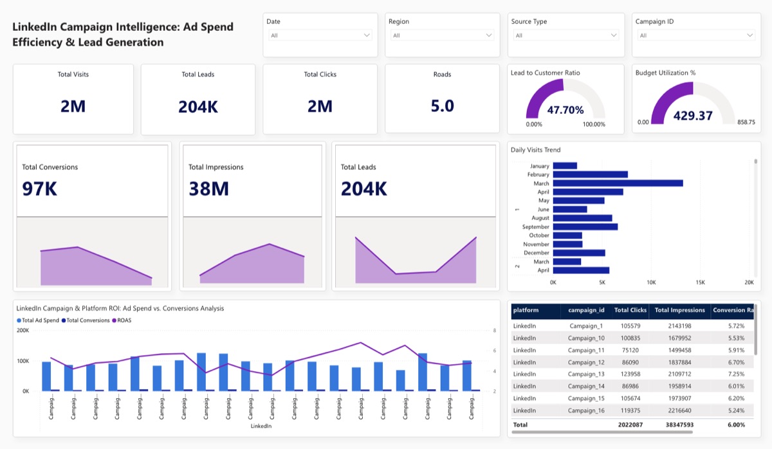Viewport: 772px width, 449px height.
Task: Toggle the Total Conversions legend item
Action: tap(86, 320)
